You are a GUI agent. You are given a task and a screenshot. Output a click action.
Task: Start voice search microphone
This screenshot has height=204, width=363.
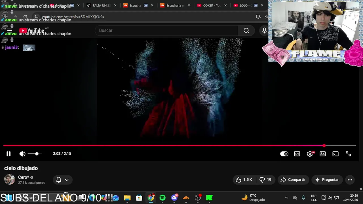point(264,30)
